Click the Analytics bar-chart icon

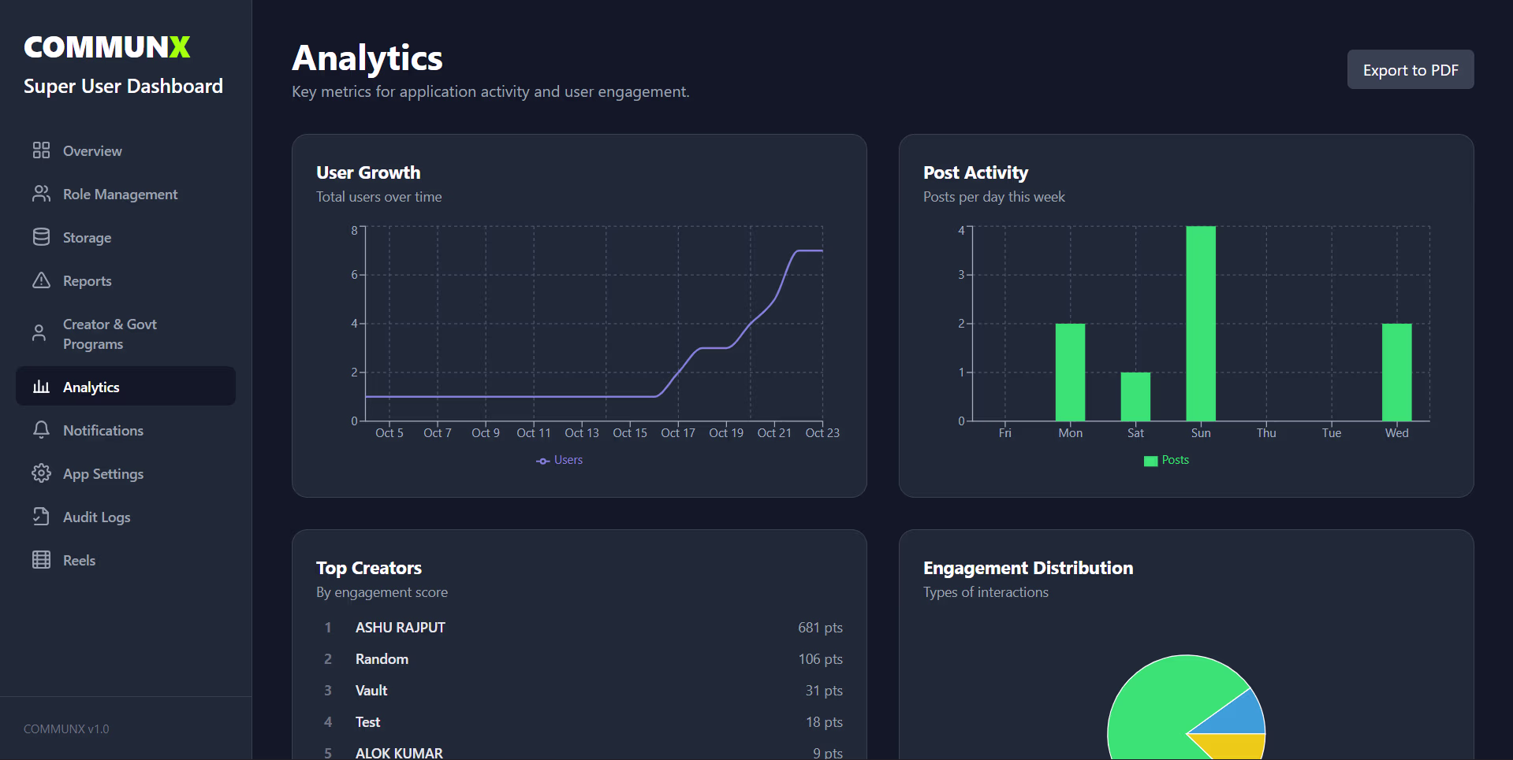pyautogui.click(x=42, y=386)
